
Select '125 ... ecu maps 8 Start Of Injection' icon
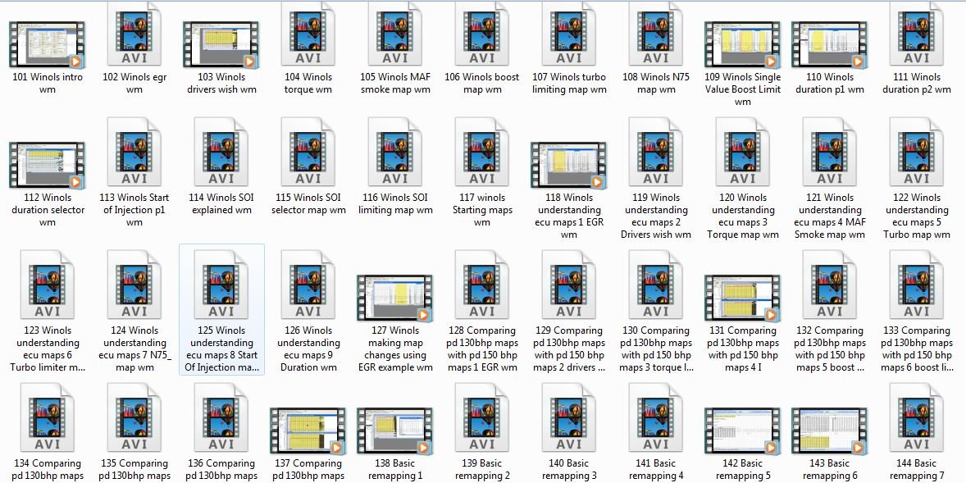pos(221,285)
